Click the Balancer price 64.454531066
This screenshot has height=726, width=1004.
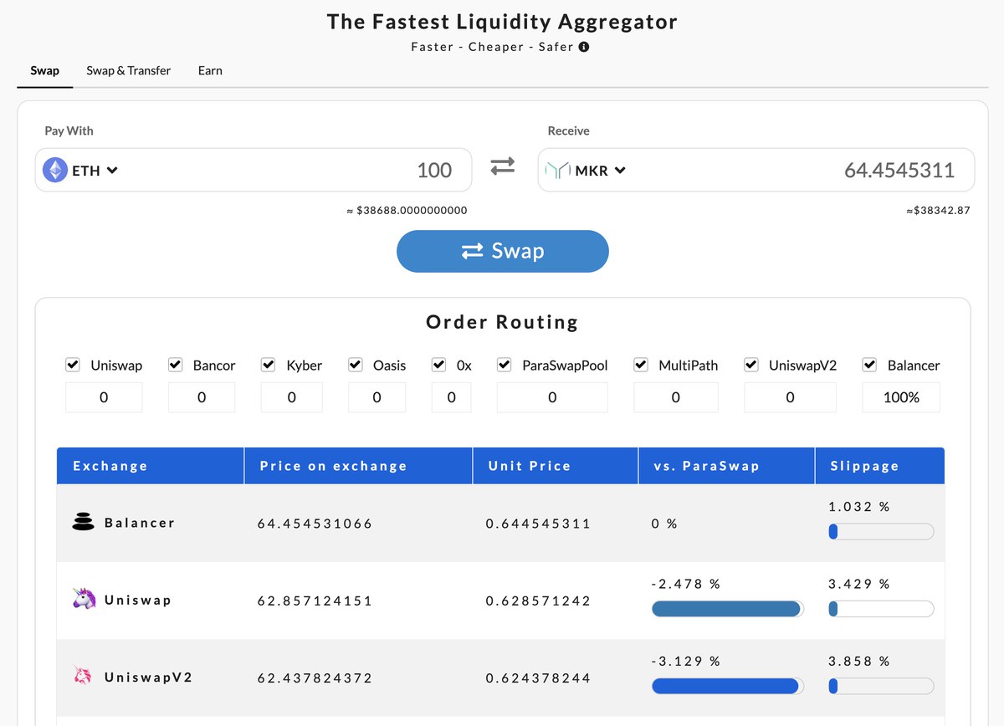(x=315, y=524)
